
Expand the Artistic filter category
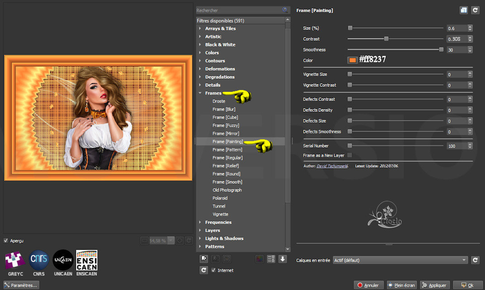pos(213,37)
